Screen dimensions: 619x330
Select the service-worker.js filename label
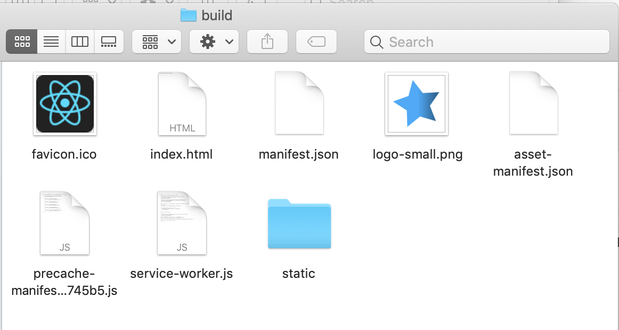182,273
